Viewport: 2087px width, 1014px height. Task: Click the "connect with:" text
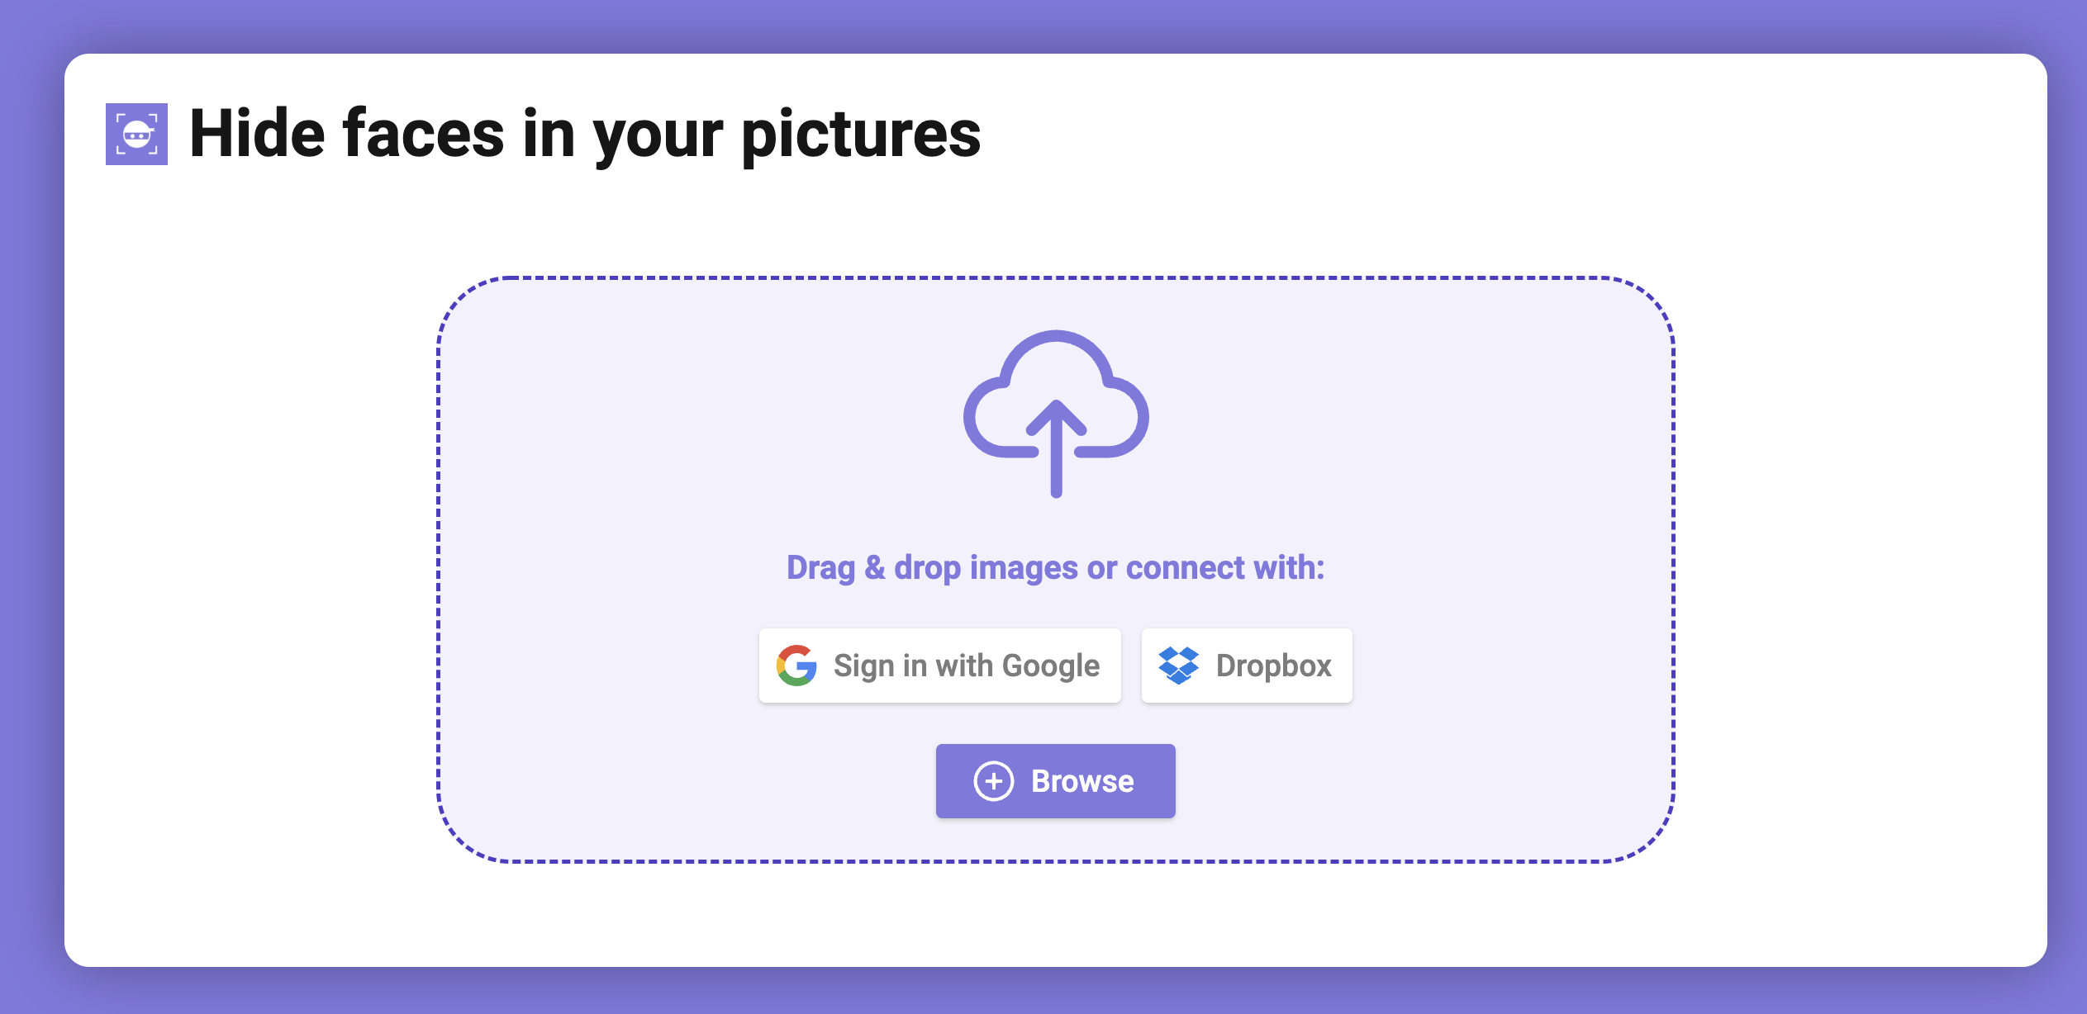pos(1224,568)
